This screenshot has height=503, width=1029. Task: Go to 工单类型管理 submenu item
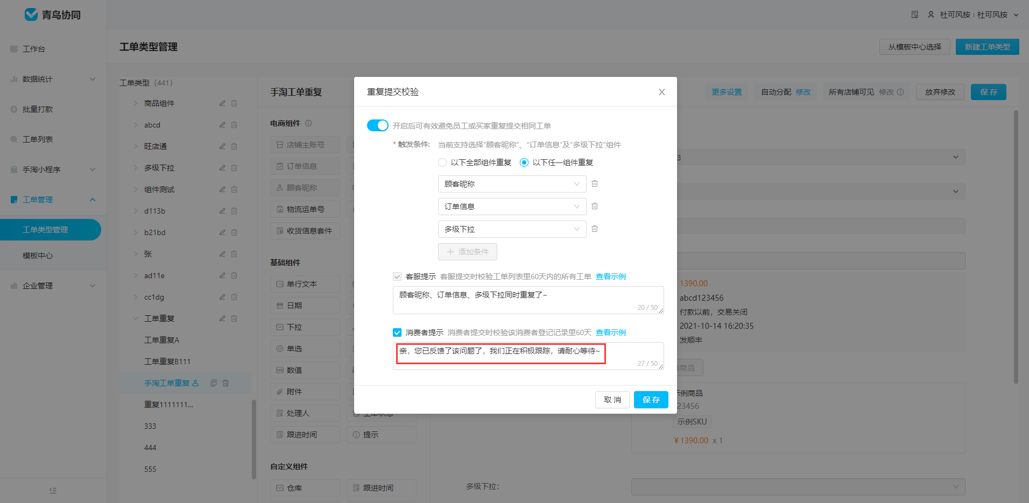pos(51,230)
